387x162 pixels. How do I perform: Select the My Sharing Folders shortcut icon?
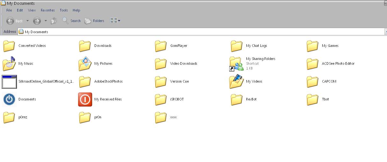[236, 63]
